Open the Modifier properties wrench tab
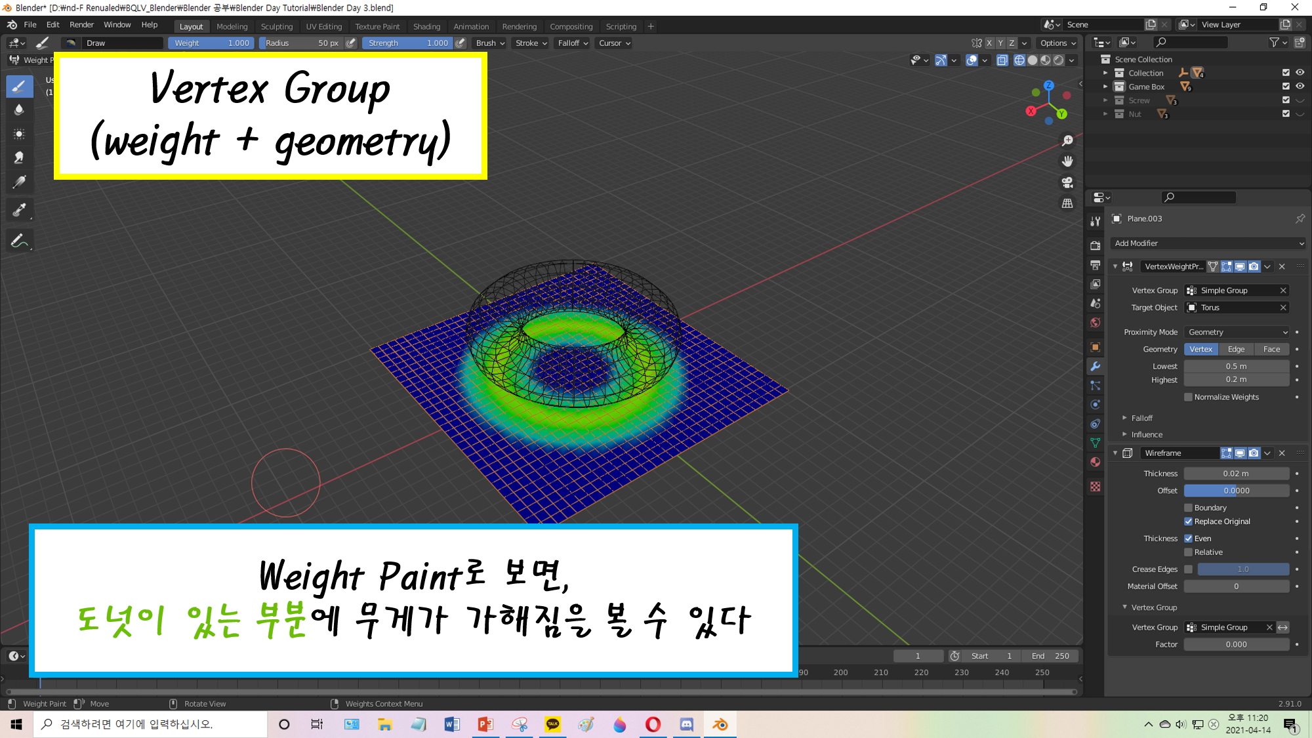The height and width of the screenshot is (738, 1312). 1095,367
